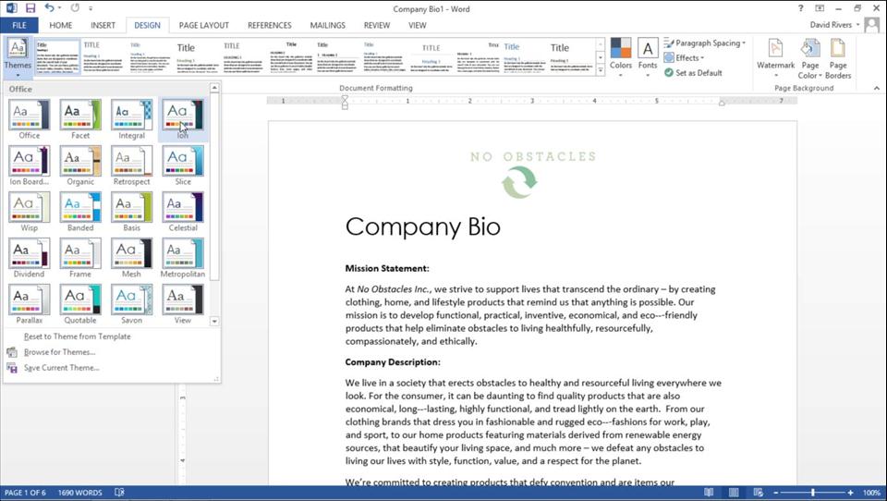The width and height of the screenshot is (887, 501).
Task: Undo the last action
Action: click(49, 8)
